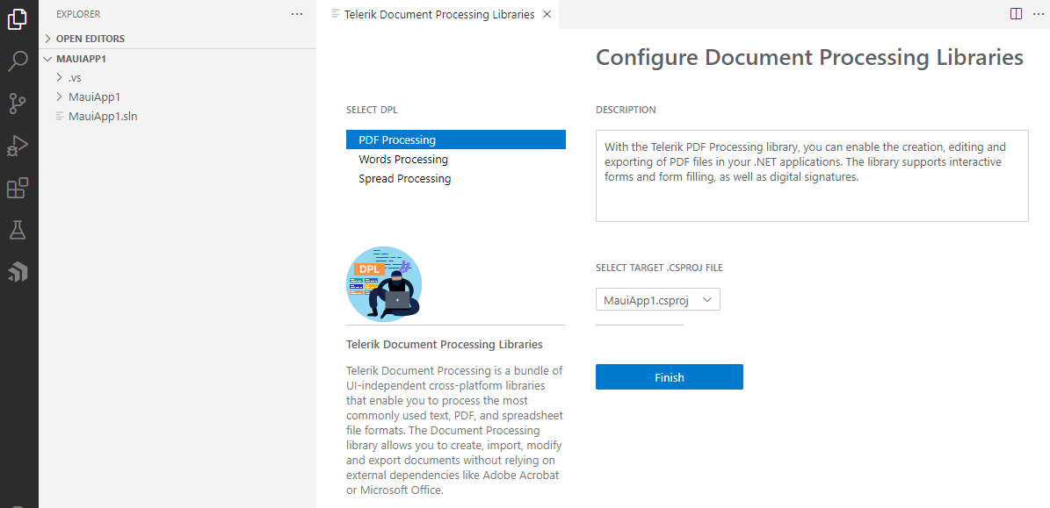Open the Explorer More Actions ellipsis

(x=296, y=14)
